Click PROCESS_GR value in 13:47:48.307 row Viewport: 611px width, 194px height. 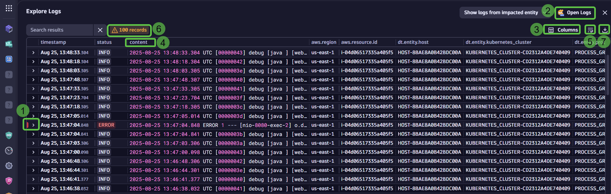[x=590, y=80]
